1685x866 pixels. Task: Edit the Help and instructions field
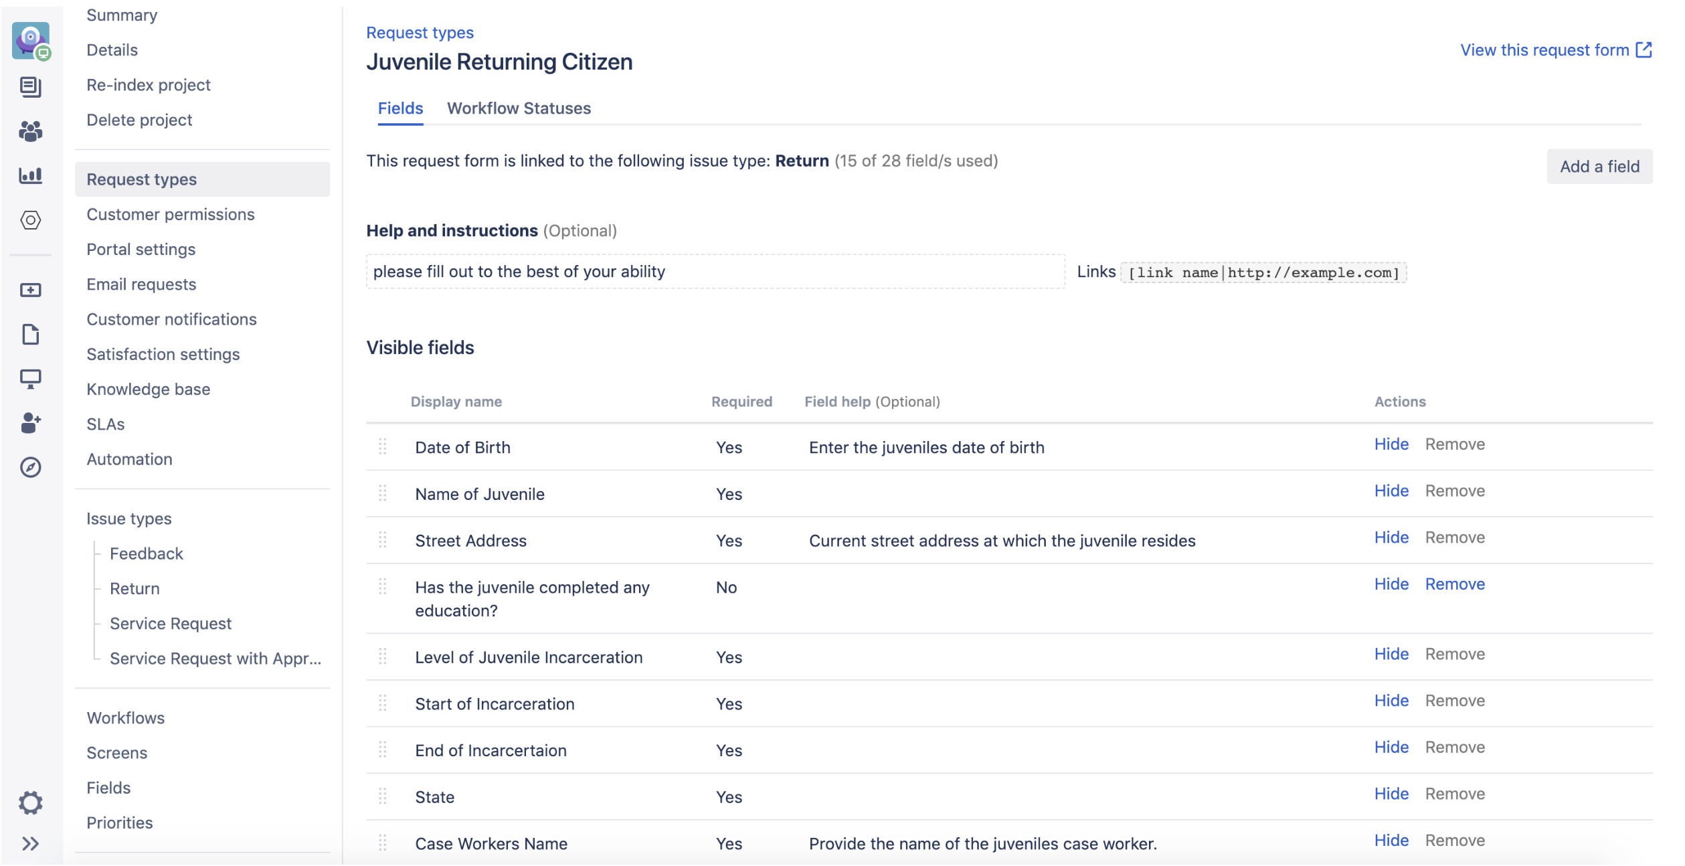click(715, 272)
